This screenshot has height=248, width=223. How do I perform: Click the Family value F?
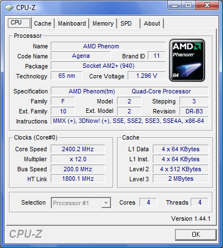(63, 101)
